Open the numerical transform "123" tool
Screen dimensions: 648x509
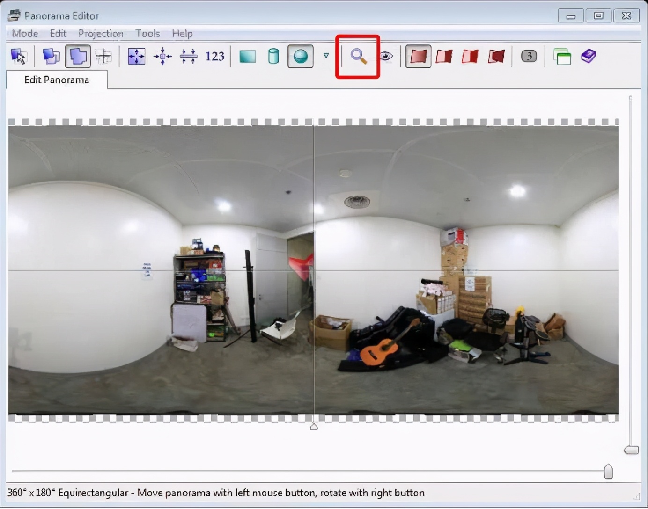215,57
